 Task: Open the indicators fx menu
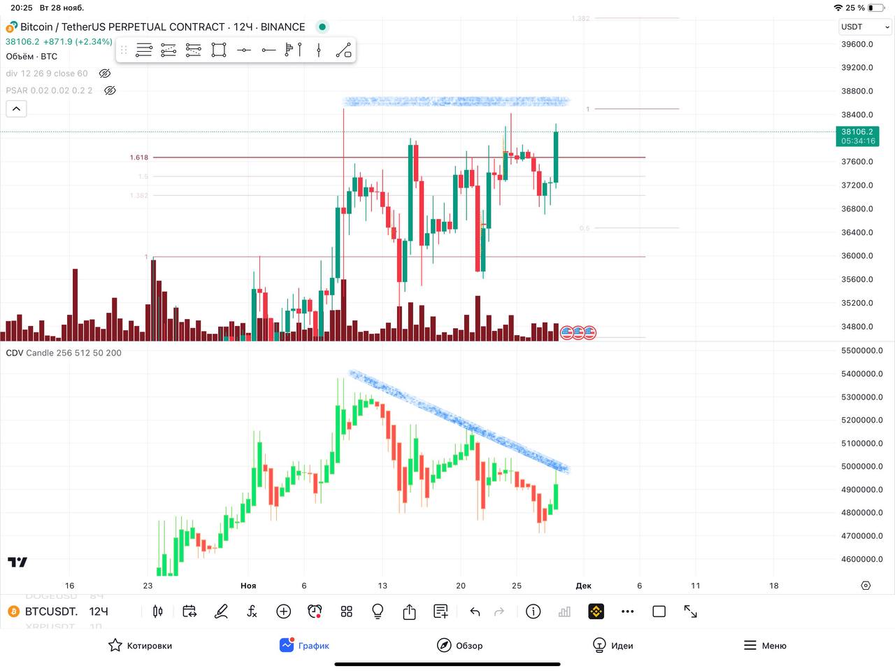[252, 612]
